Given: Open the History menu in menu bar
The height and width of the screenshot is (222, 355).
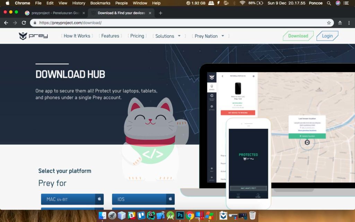Looking at the screenshot, I should pos(79,3).
